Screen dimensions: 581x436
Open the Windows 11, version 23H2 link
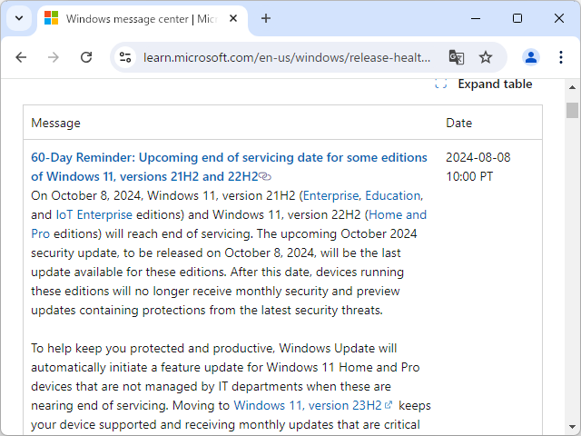(x=308, y=406)
